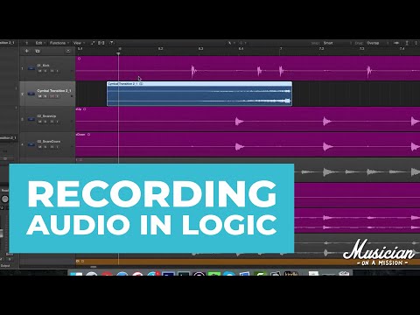Click the 01_Kick track icon
The image size is (420, 315).
(x=31, y=69)
